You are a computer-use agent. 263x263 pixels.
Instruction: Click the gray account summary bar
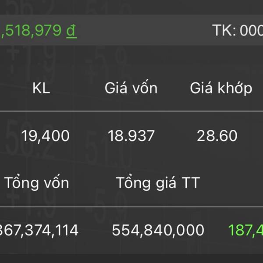[131, 30]
